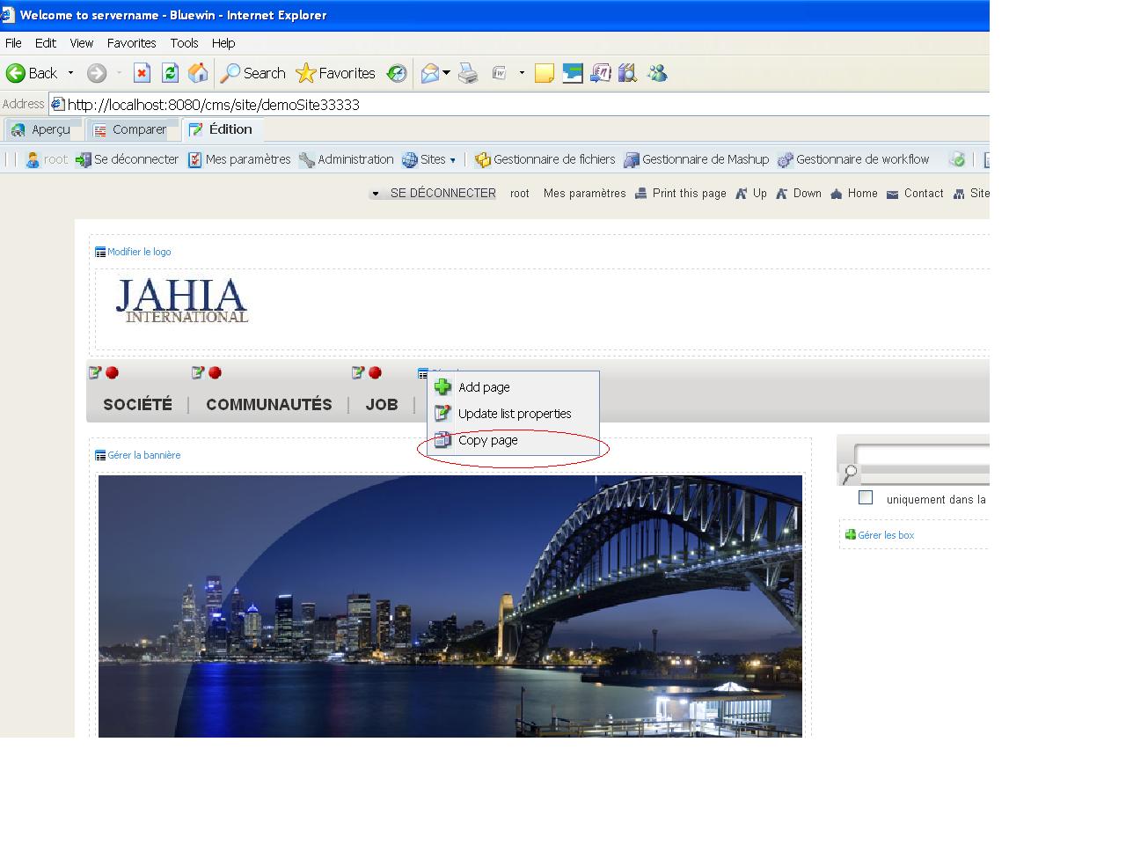Screen dimensions: 1126x845
Task: Click the Print printer icon
Action: point(468,73)
